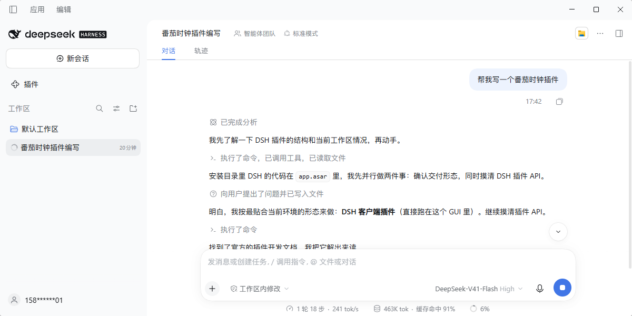The width and height of the screenshot is (632, 316).
Task: Click the app.asar inline code text
Action: coord(313,176)
